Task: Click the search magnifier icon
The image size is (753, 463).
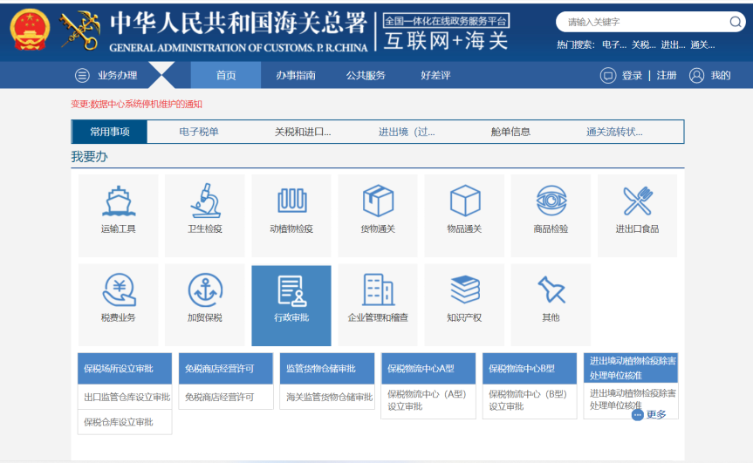Action: pos(736,22)
